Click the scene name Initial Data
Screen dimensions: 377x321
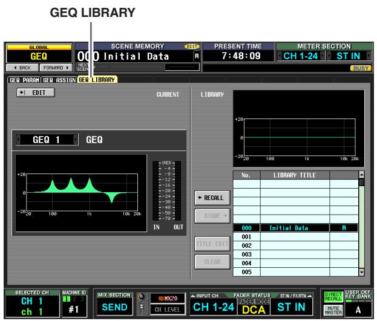point(136,56)
